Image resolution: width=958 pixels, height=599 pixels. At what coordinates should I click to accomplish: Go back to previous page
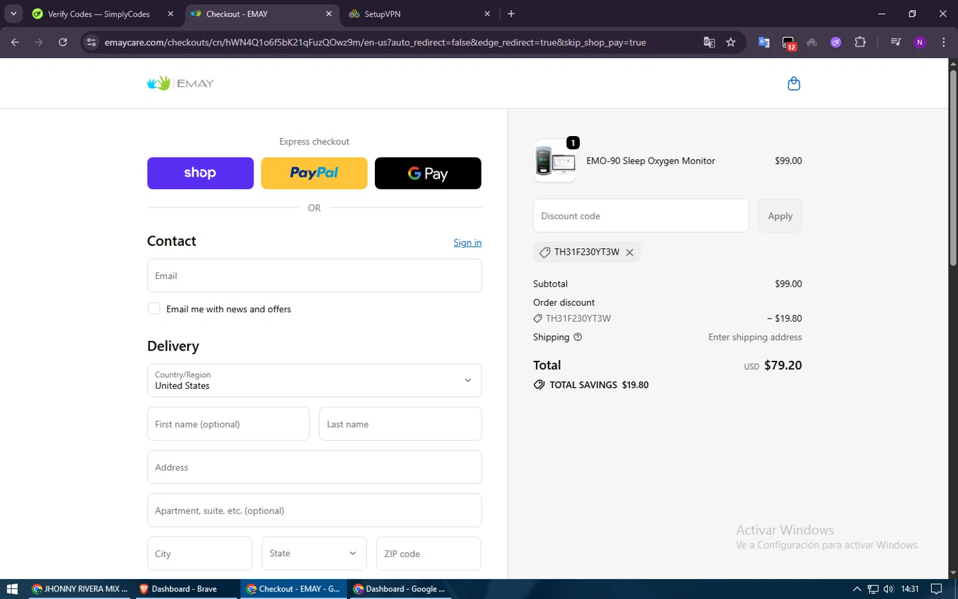[15, 42]
